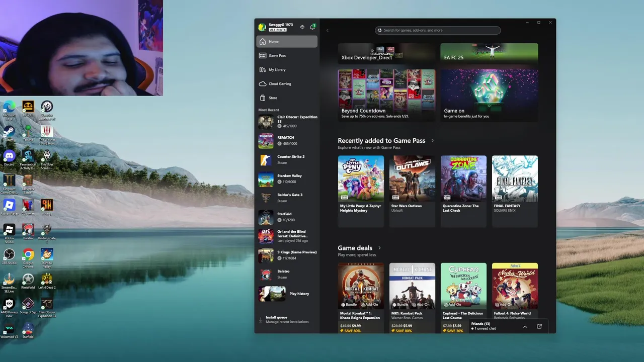
Task: Open the Google Chrome desktop icon
Action: (28, 258)
